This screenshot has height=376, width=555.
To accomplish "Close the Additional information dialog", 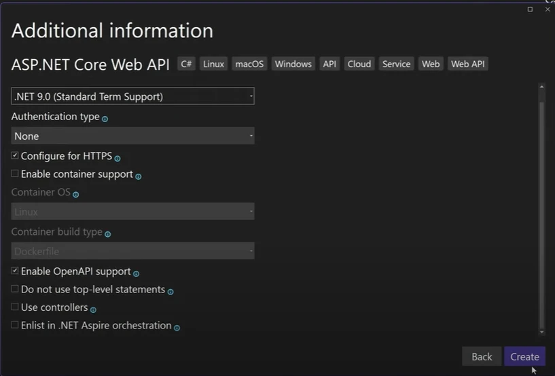I will click(548, 10).
